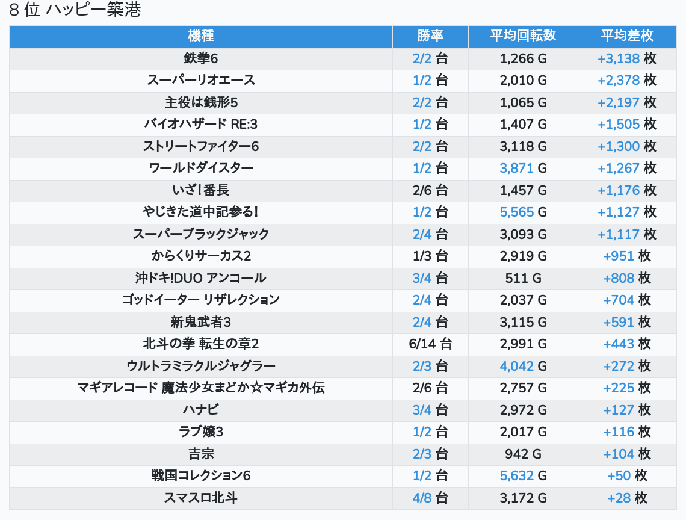Click the 勝率 column header
The height and width of the screenshot is (520, 686).
[430, 36]
